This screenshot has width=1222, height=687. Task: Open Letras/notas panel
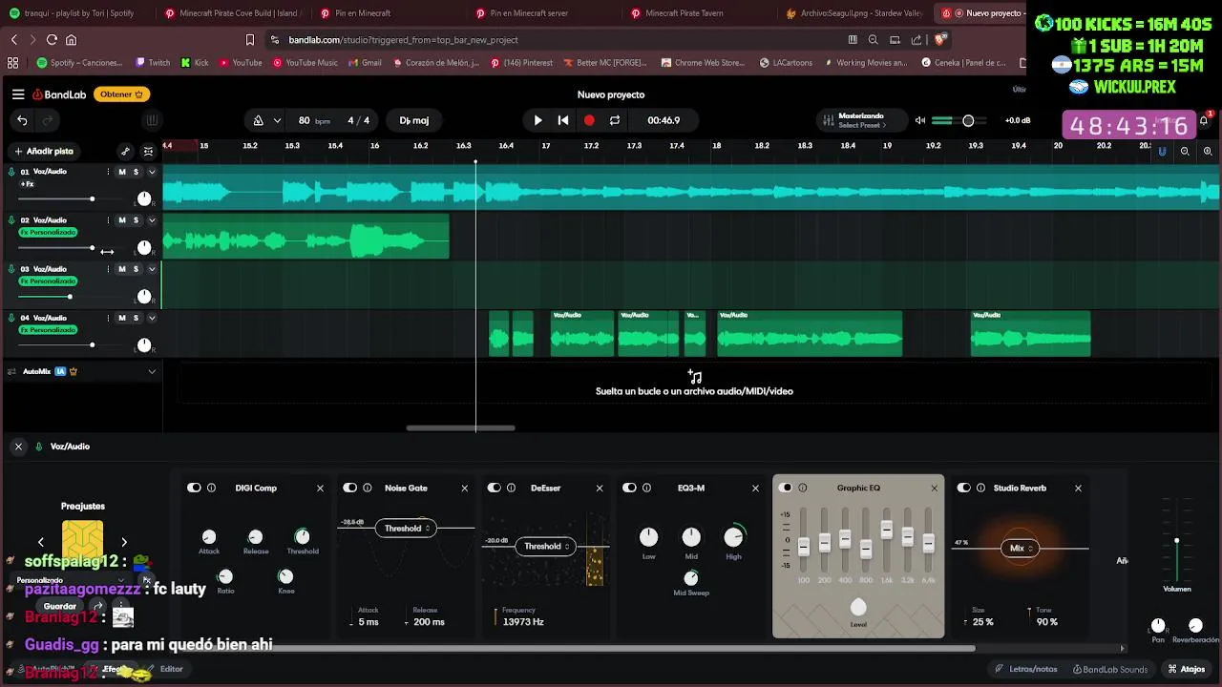click(1027, 669)
